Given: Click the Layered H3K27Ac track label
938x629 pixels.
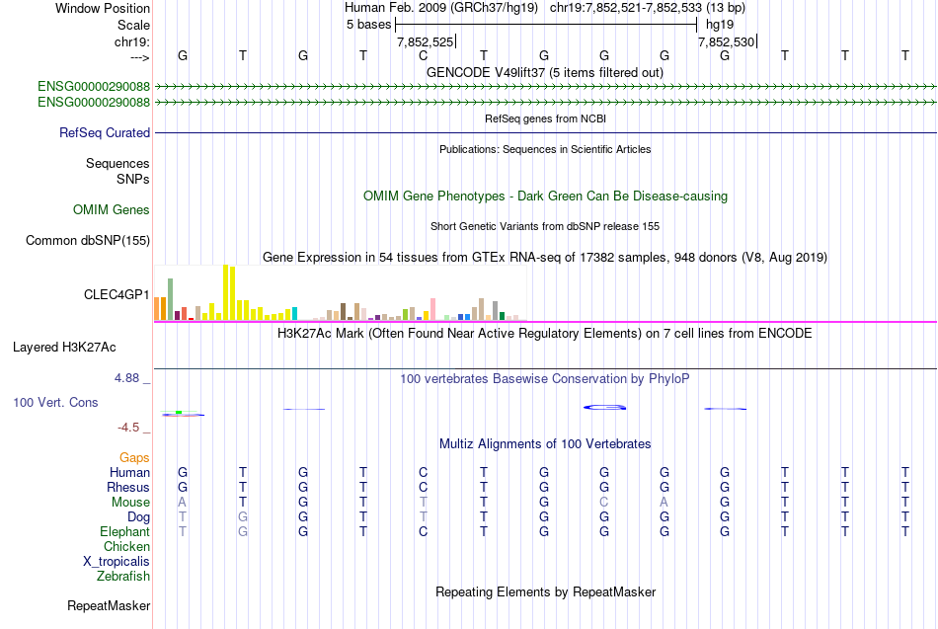Looking at the screenshot, I should pyautogui.click(x=64, y=348).
